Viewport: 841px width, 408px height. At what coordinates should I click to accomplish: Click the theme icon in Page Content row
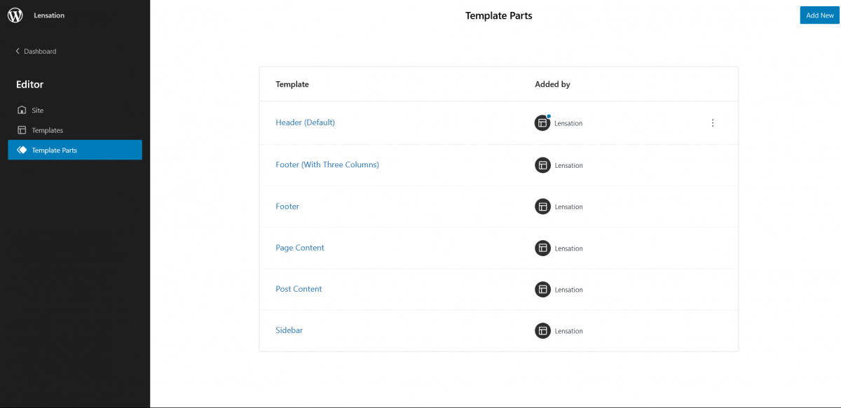(542, 248)
